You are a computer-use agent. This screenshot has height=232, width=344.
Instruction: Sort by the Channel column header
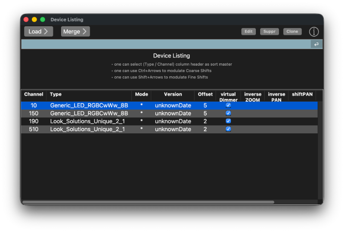34,94
